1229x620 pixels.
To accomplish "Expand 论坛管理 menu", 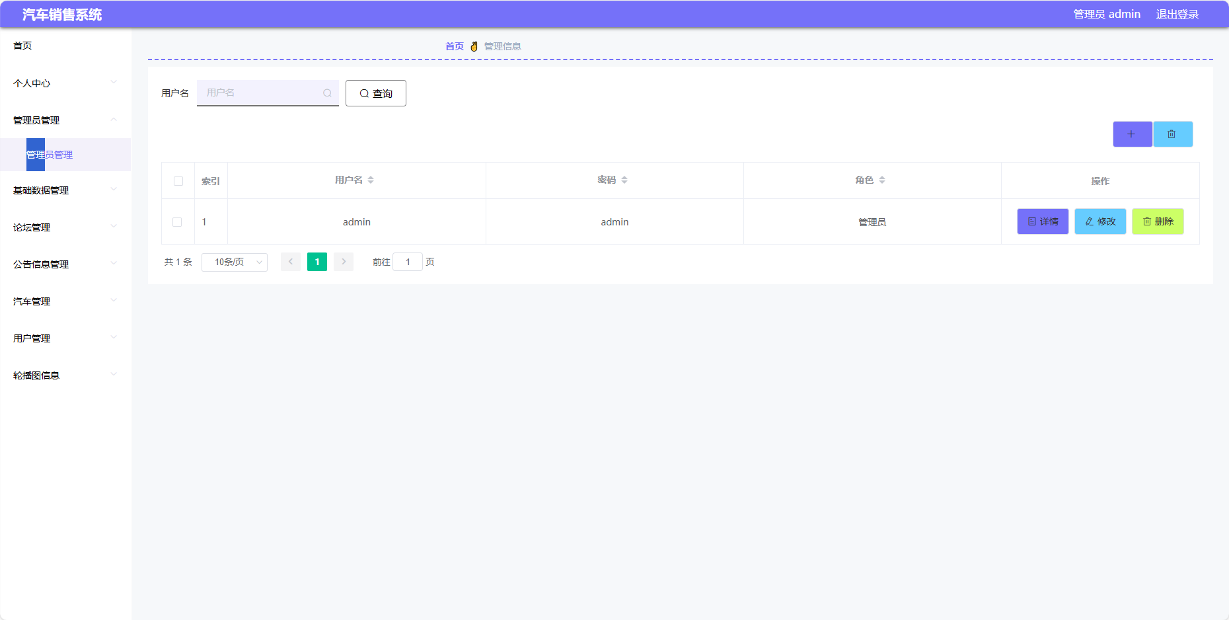I will coord(65,227).
